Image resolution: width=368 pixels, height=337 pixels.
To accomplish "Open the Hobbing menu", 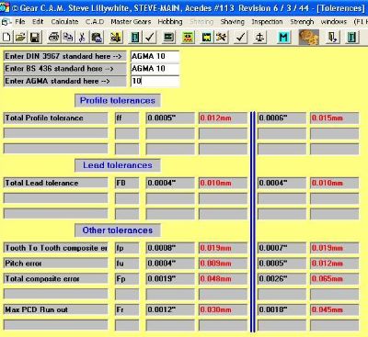I will [170, 22].
